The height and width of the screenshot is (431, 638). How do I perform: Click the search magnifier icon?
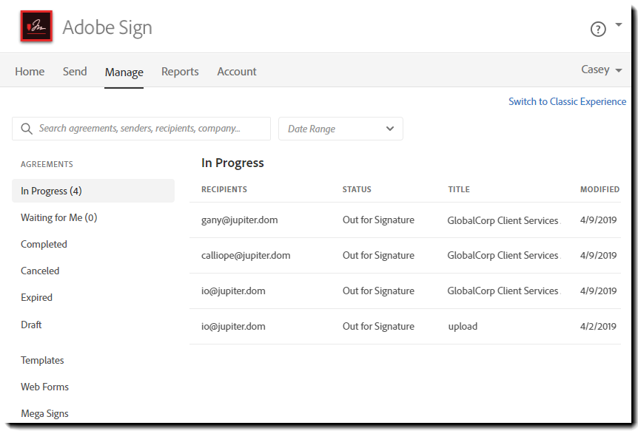pyautogui.click(x=27, y=128)
